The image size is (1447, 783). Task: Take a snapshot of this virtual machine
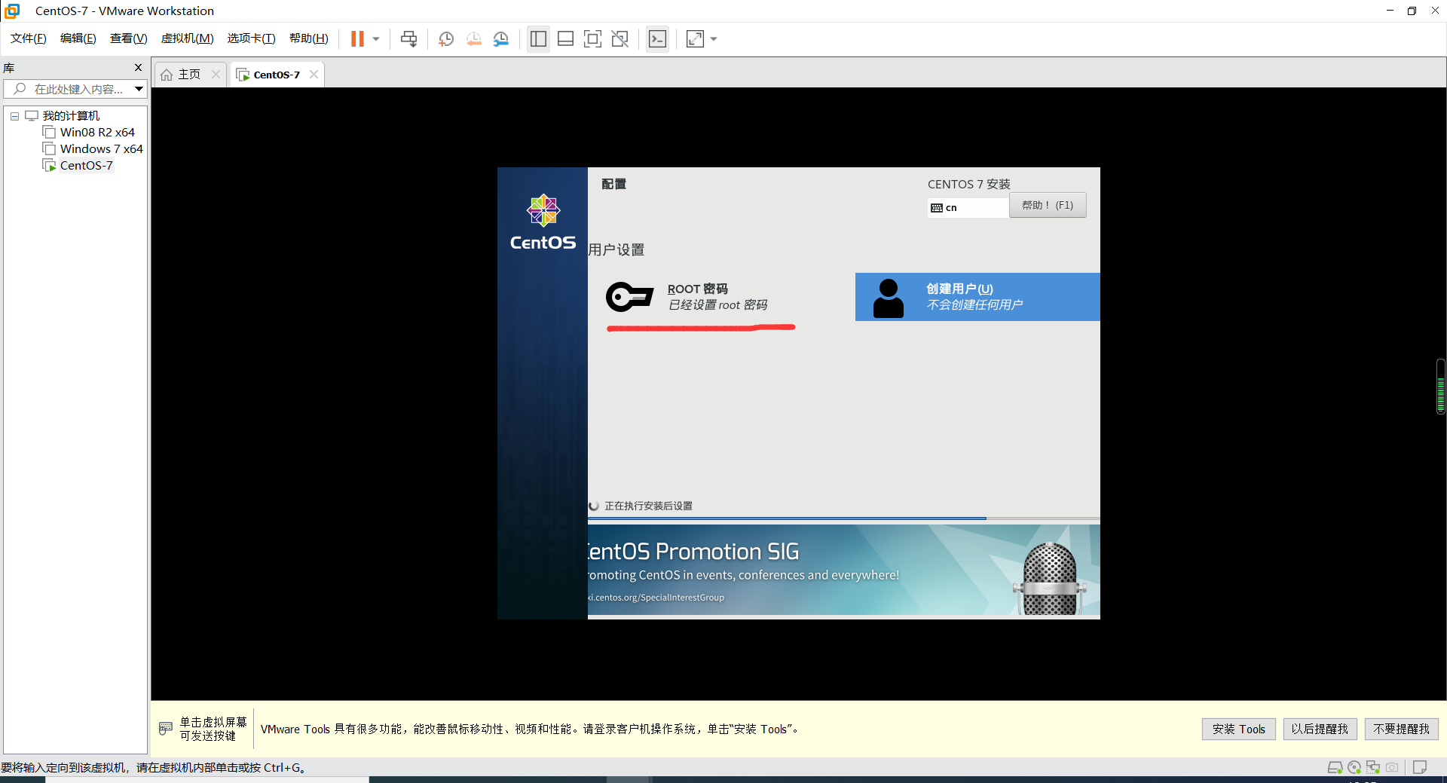click(445, 38)
